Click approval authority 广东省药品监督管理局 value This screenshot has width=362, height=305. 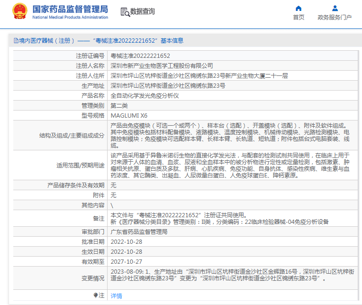139,232
